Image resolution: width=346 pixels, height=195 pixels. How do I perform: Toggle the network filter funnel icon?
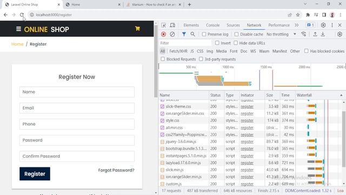click(184, 34)
